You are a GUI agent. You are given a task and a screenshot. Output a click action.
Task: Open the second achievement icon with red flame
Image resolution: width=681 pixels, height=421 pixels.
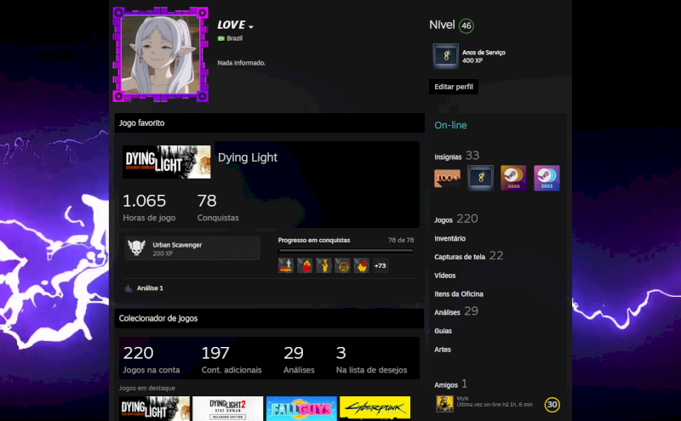coord(305,265)
